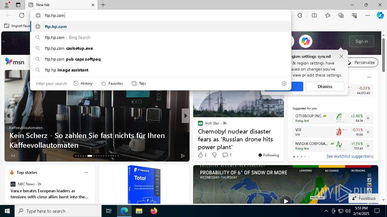Open the Copilot sidebar icon

(x=380, y=15)
